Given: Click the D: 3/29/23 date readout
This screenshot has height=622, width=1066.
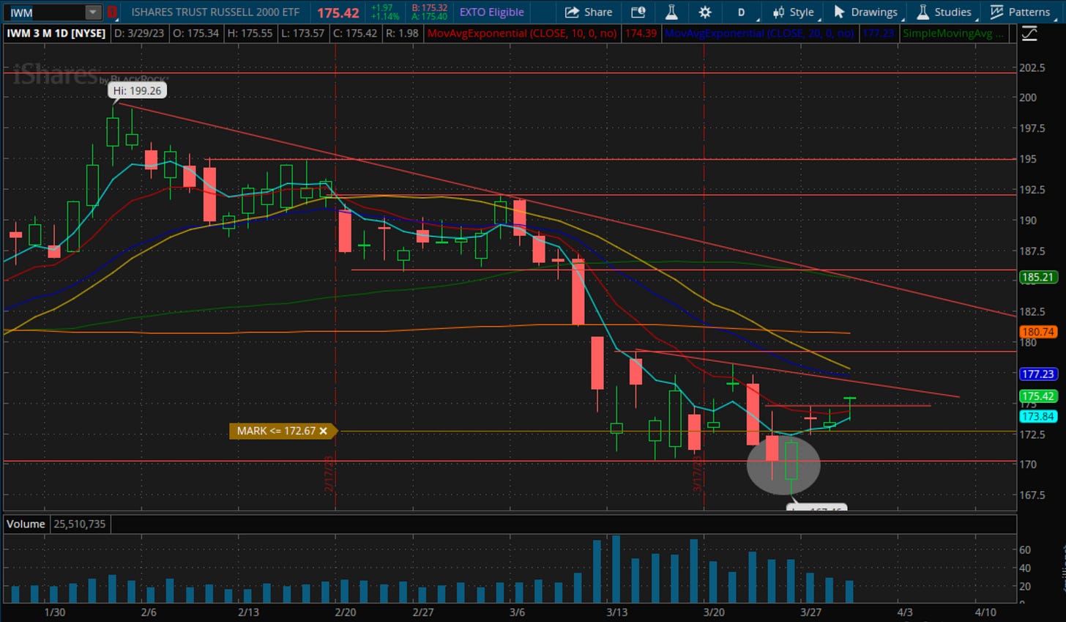Looking at the screenshot, I should click(x=138, y=33).
